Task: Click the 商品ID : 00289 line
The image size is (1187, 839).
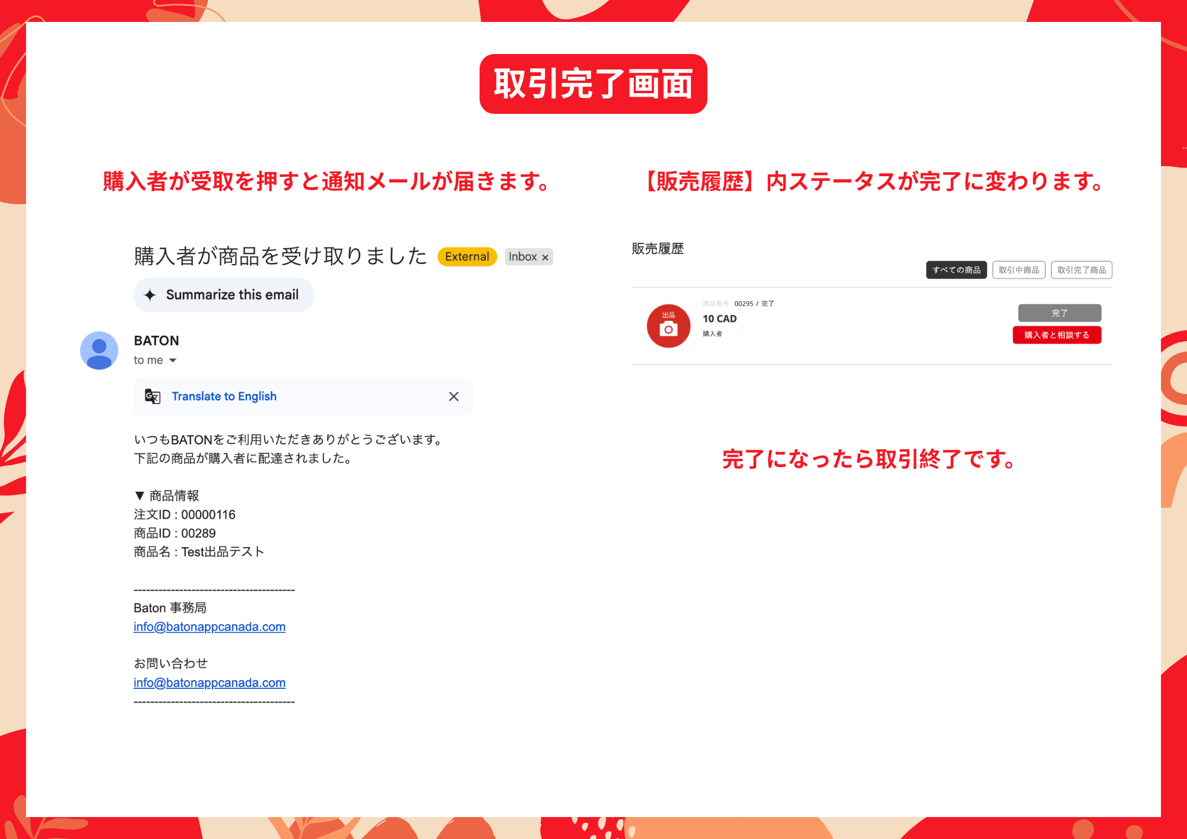Action: pyautogui.click(x=174, y=533)
